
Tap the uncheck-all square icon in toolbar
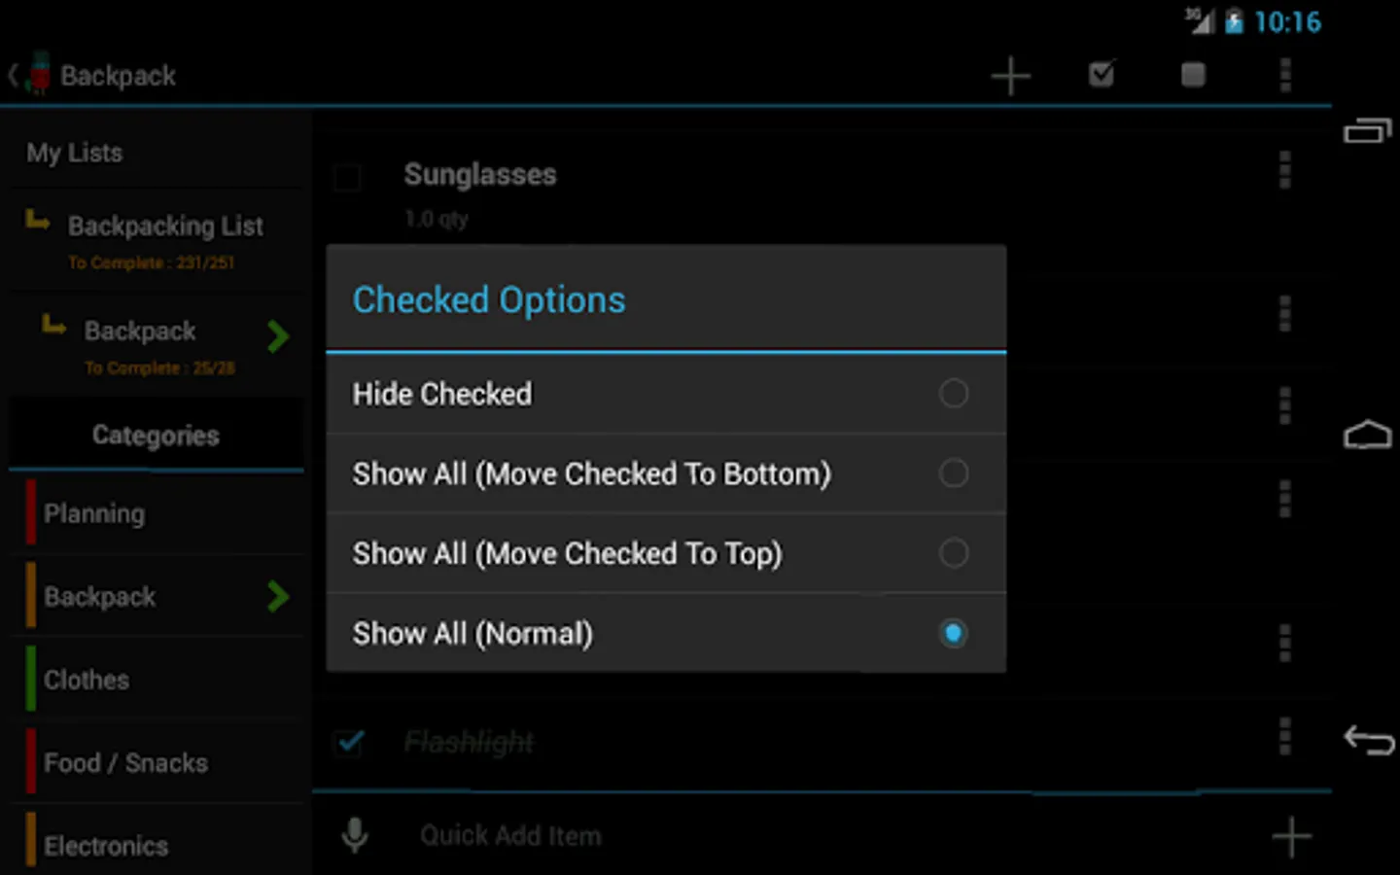coord(1193,75)
